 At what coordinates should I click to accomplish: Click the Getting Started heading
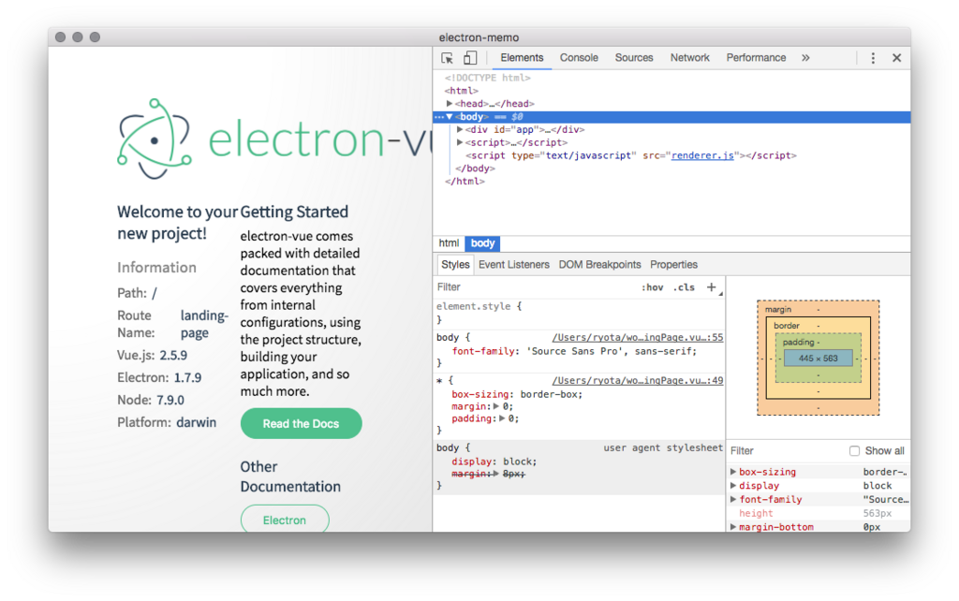[293, 212]
